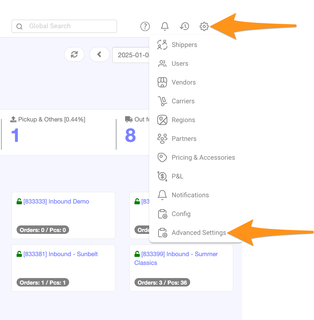Viewport: 314px width, 320px height.
Task: Click Orders: 3 / Pcs: 36 badge
Action: [x=162, y=283]
